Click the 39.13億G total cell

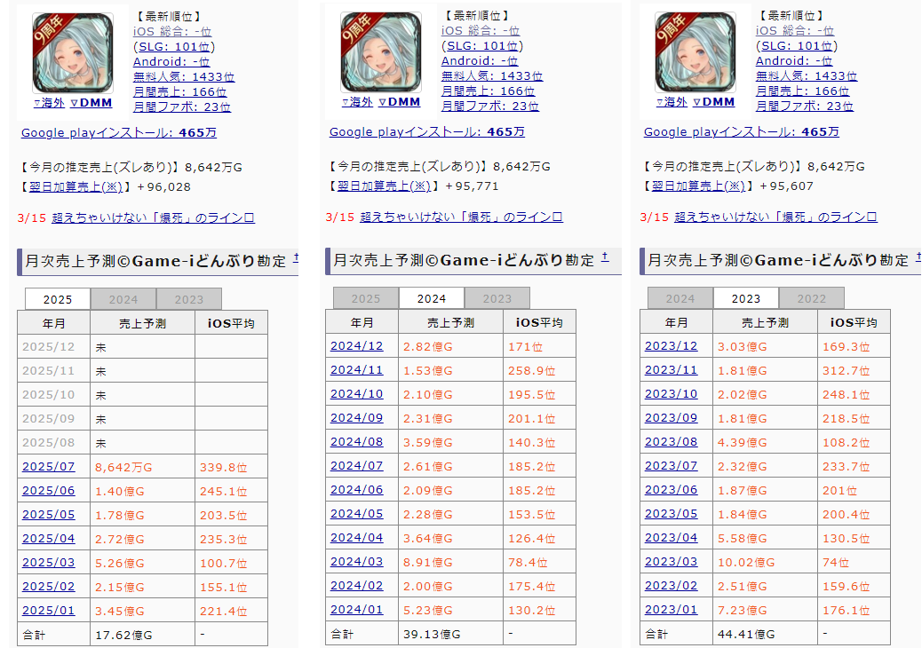450,635
